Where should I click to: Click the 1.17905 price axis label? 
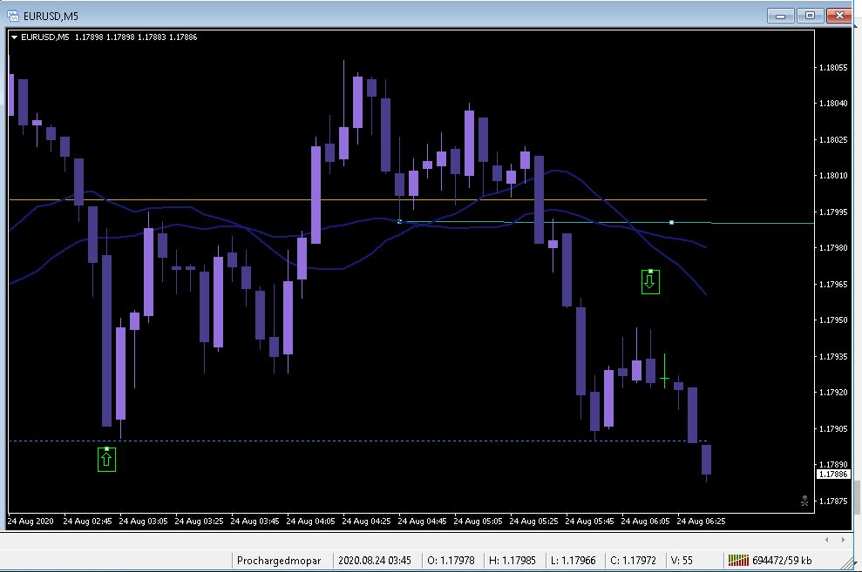pyautogui.click(x=833, y=428)
